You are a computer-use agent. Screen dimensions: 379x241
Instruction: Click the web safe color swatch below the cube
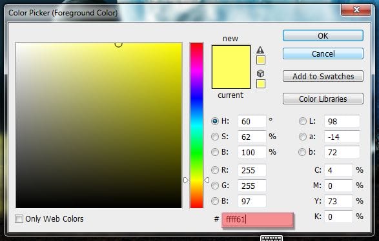[261, 84]
